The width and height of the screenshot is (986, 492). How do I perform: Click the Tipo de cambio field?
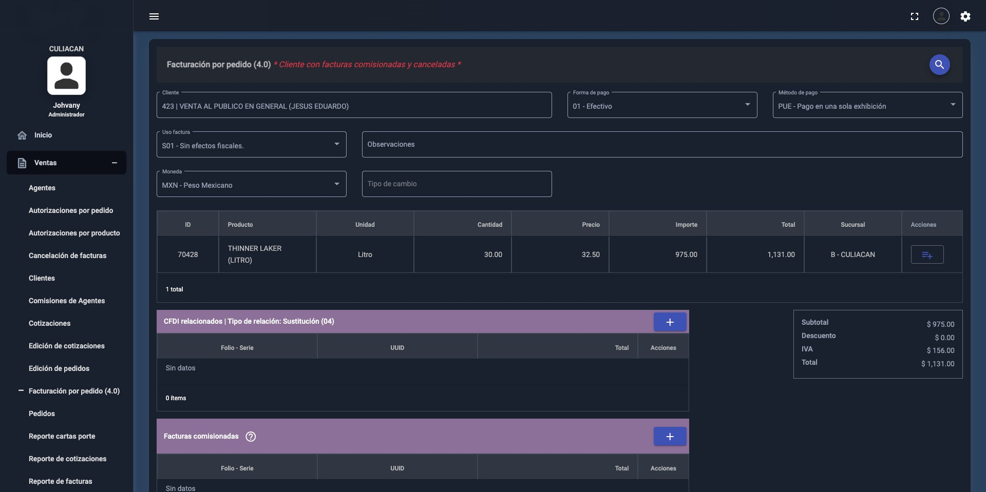coord(457,184)
